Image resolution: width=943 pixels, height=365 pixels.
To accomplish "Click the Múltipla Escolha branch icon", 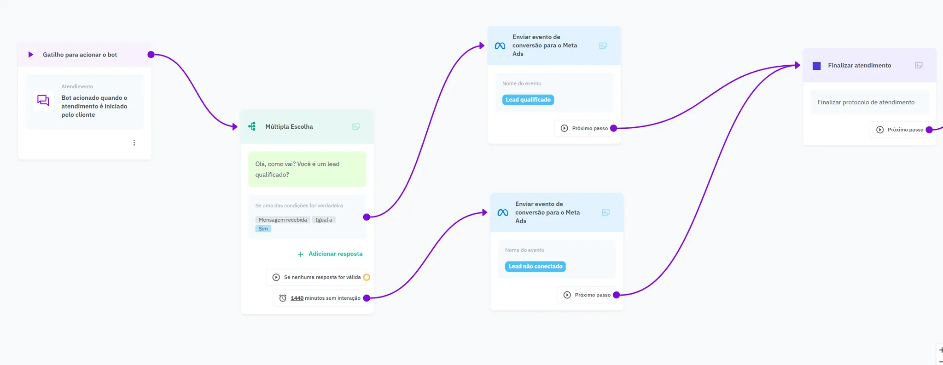I will tap(252, 126).
